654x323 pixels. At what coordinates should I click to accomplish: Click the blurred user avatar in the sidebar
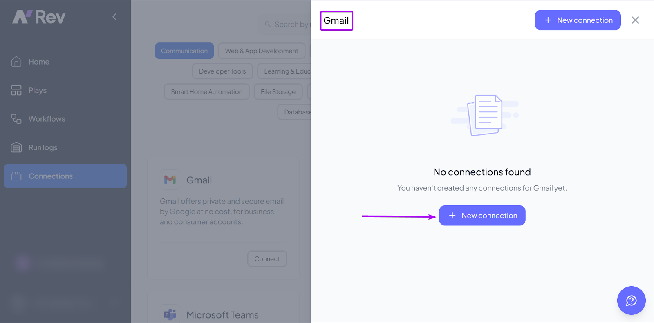click(23, 263)
